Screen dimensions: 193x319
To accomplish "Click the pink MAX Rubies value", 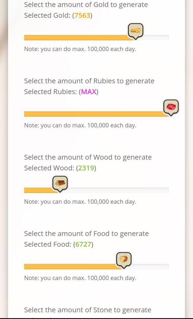I will [89, 92].
